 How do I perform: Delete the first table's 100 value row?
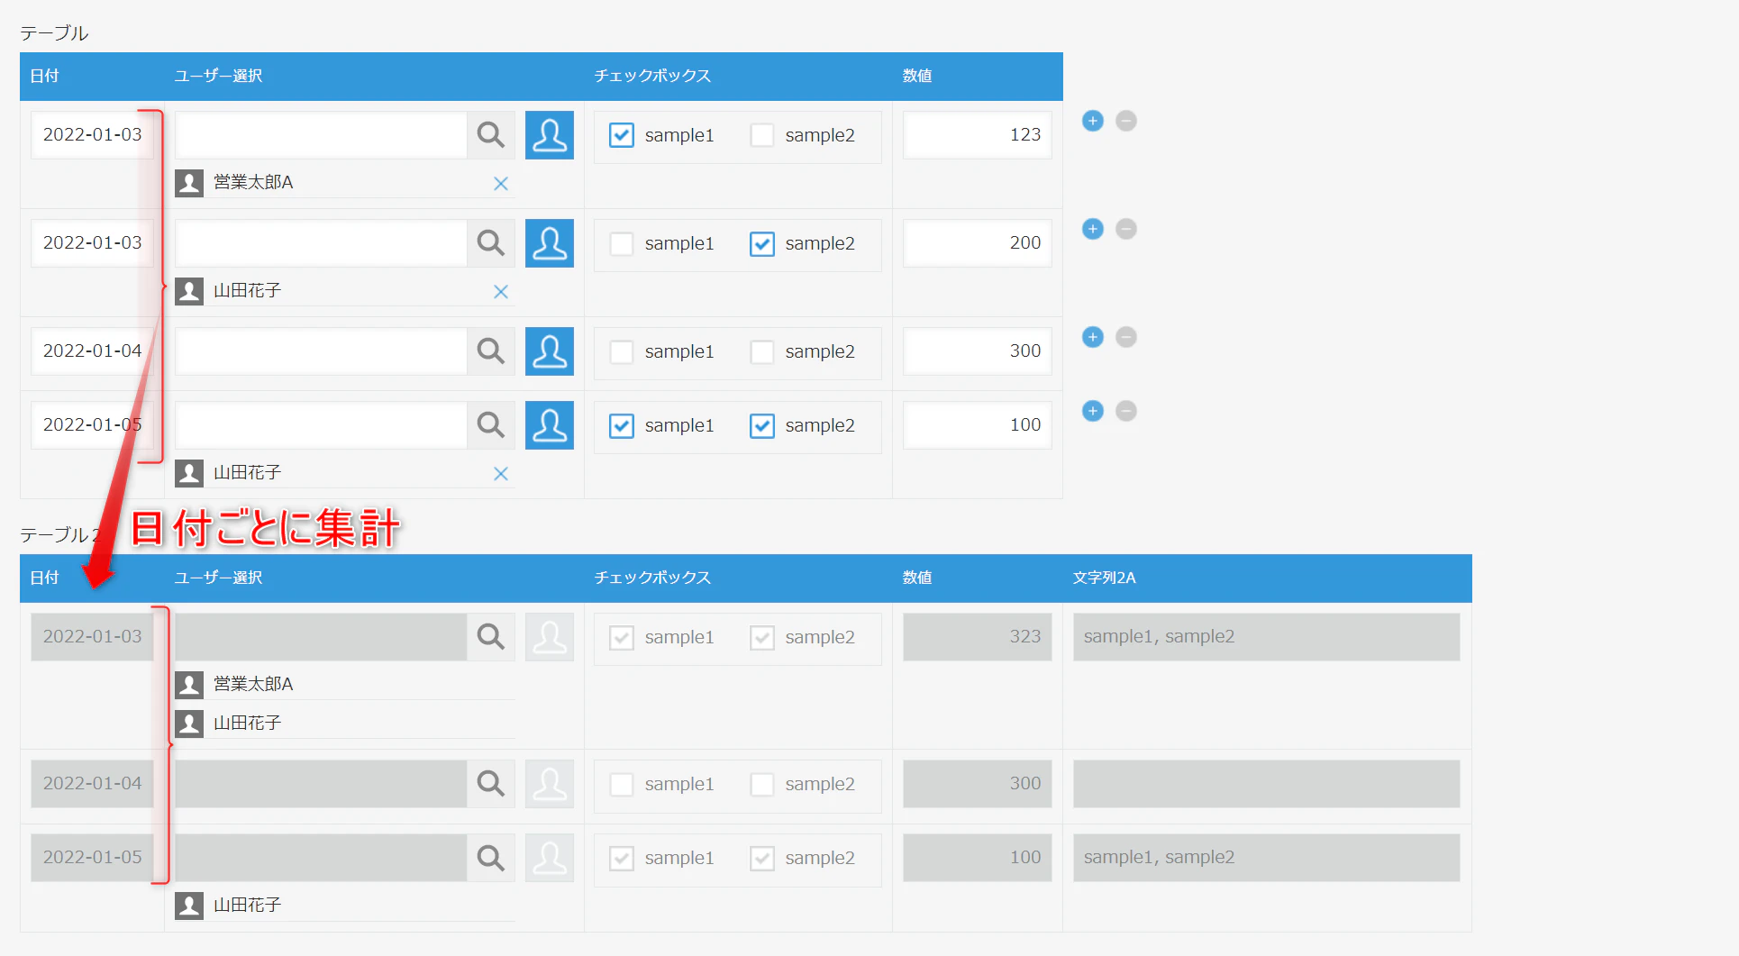(x=1126, y=411)
